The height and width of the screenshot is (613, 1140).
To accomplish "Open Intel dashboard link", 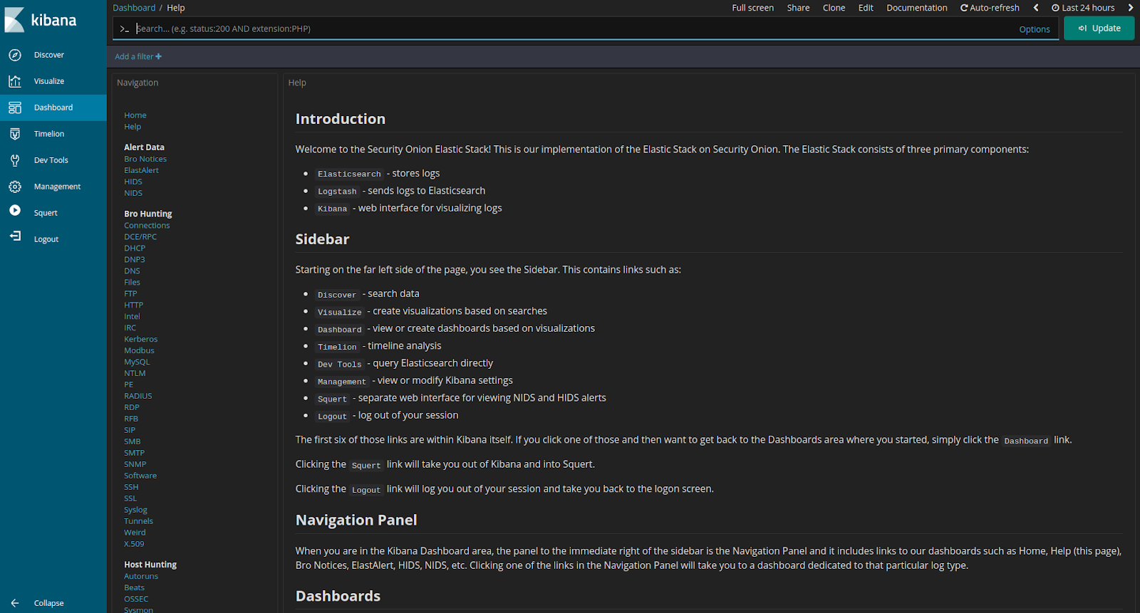I will coord(132,317).
